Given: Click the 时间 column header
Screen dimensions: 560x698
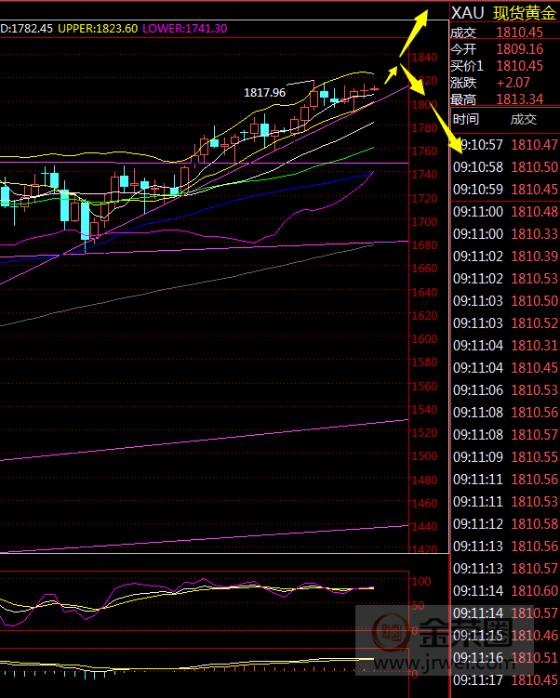Looking at the screenshot, I should [x=465, y=119].
